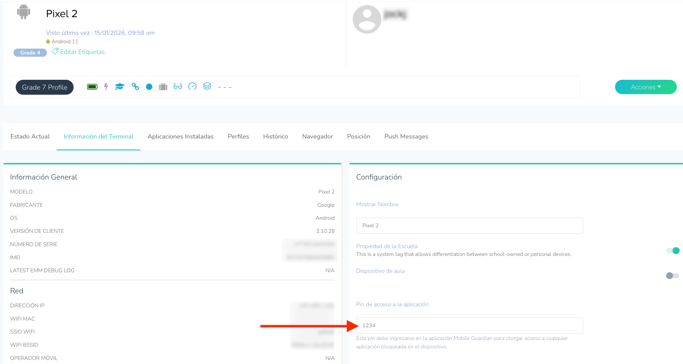Go to the Push Messages tab

[x=406, y=136]
